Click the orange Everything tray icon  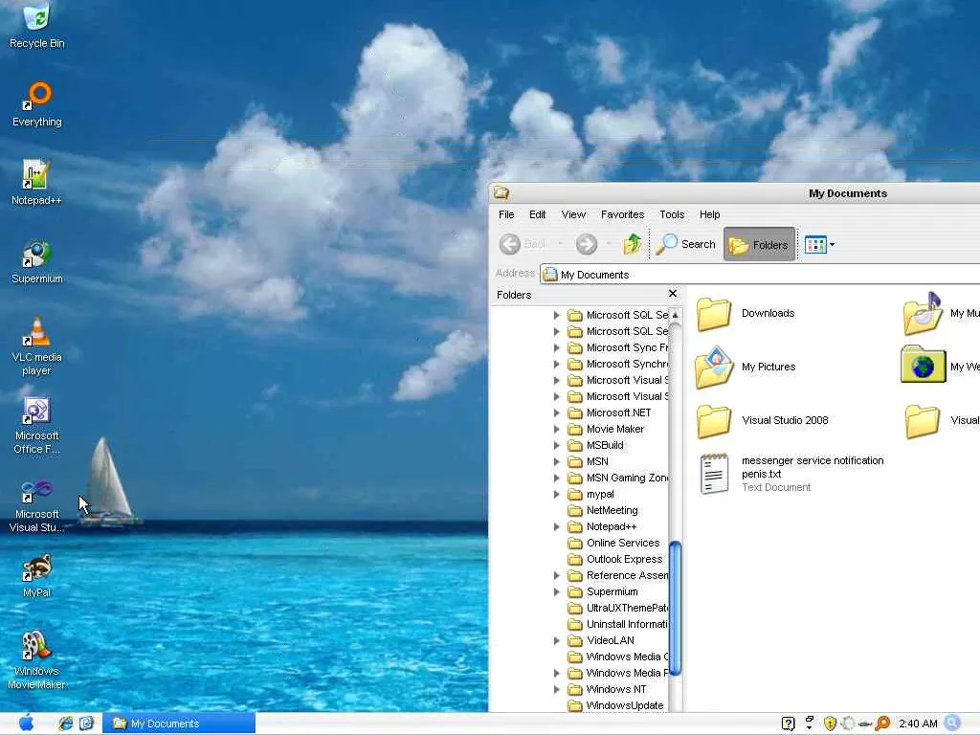[x=882, y=724]
